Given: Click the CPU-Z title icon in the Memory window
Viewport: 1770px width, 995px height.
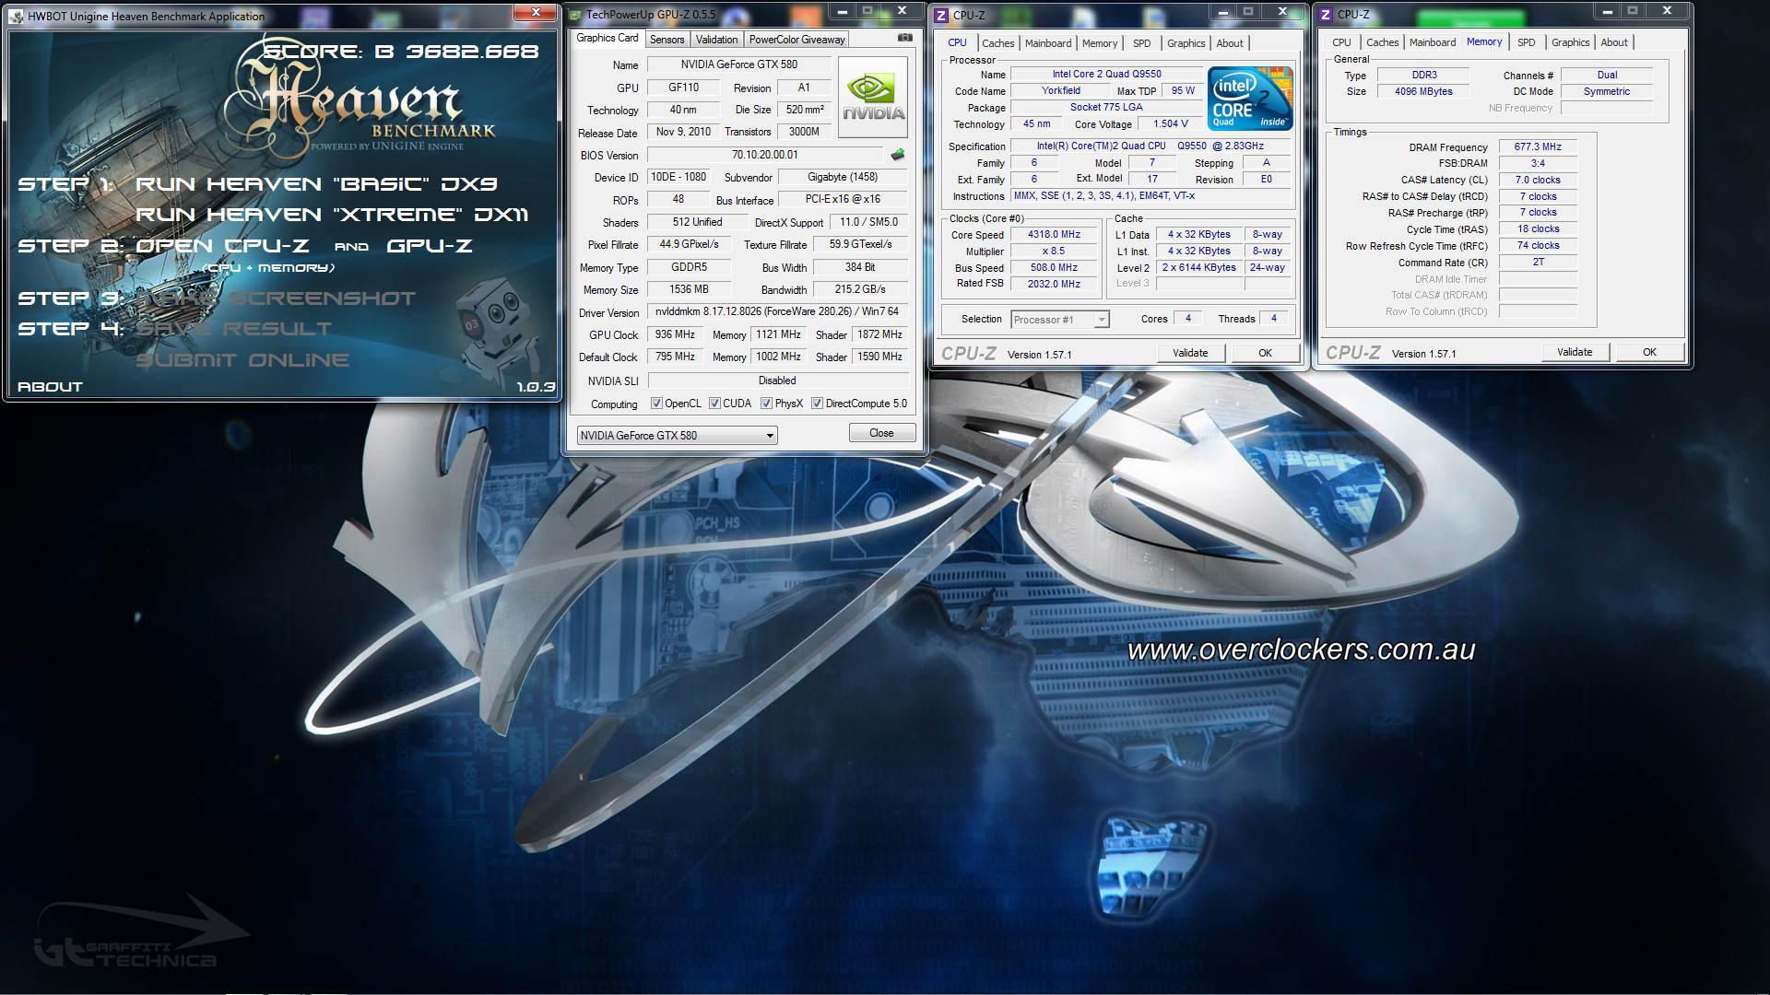Looking at the screenshot, I should point(1326,15).
